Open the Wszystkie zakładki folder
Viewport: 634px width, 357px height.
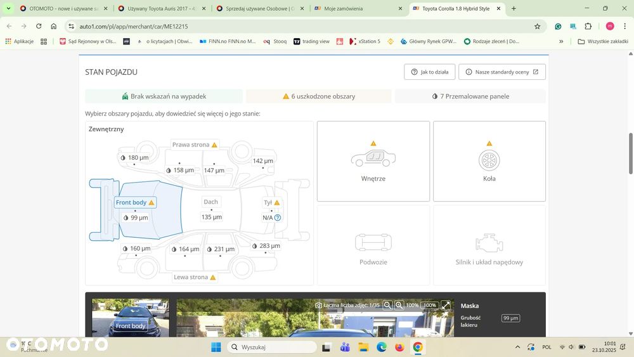pos(603,41)
